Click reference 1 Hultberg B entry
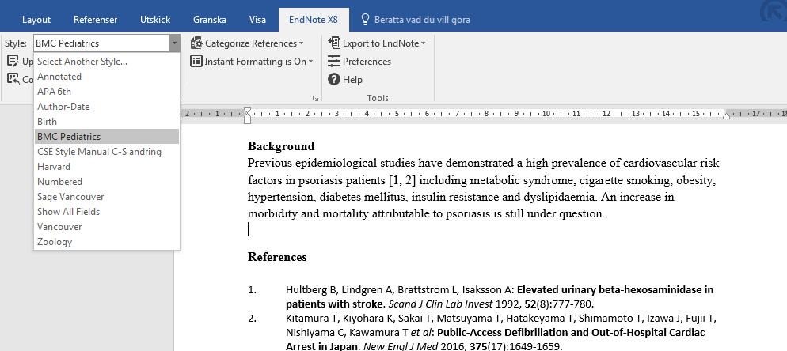Screen dimensions: 787x351 coord(500,296)
